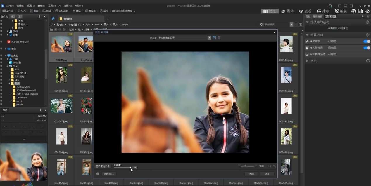The image size is (371, 186).
Task: Toggle the AI 关键字 switch off
Action: [367, 41]
